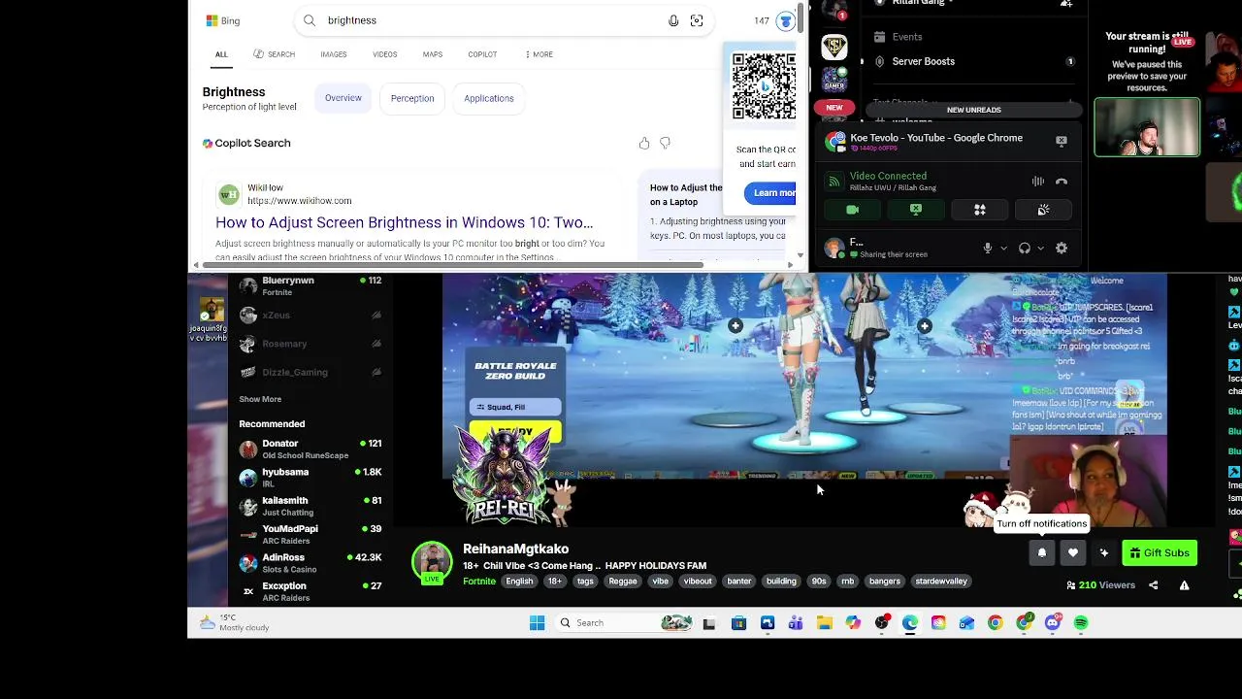
Task: Switch to the VIDEOS tab in Bing
Action: [x=384, y=54]
